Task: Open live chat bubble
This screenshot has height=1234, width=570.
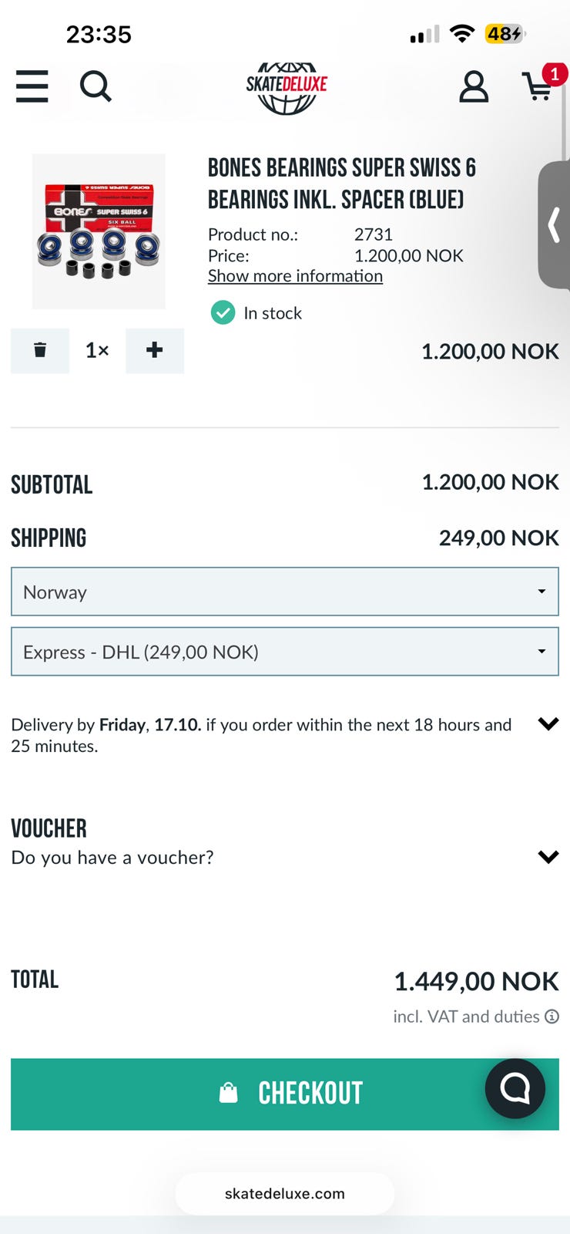Action: (515, 1088)
